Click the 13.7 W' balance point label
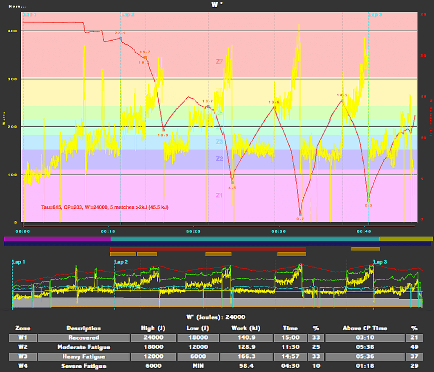This screenshot has width=434, height=372. pyautogui.click(x=208, y=101)
